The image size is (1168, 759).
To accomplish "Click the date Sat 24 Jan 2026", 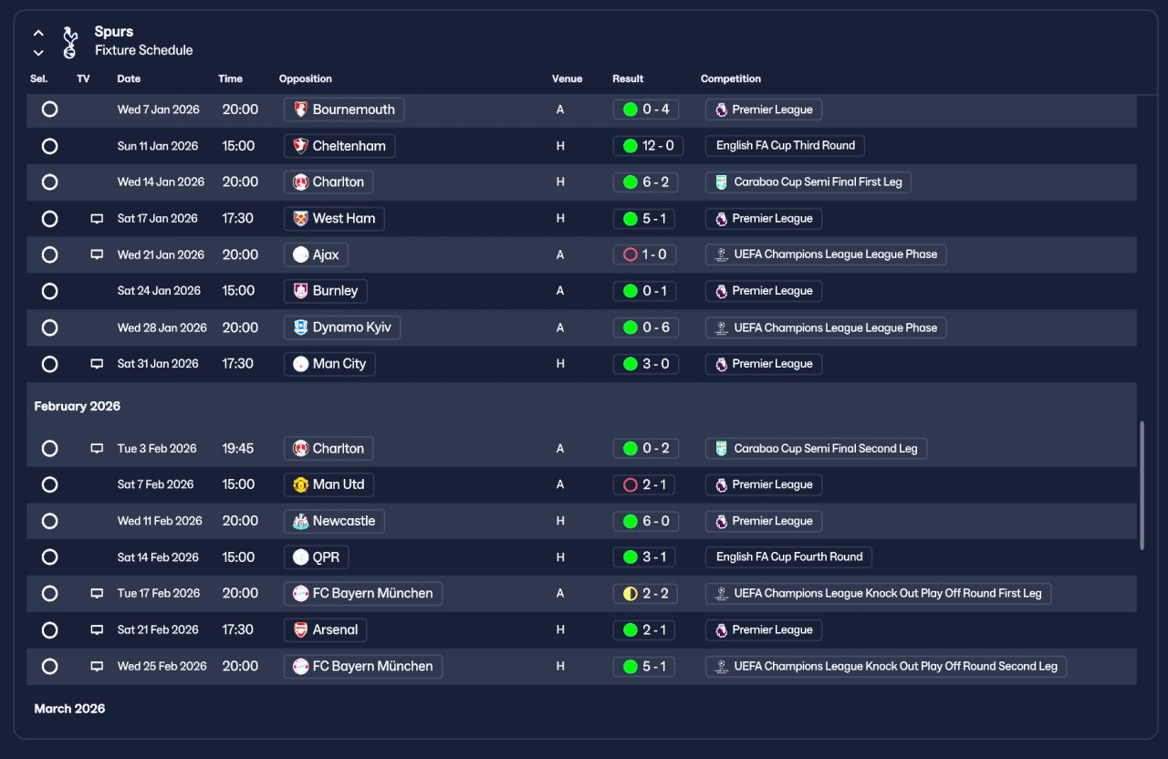I will 159,291.
